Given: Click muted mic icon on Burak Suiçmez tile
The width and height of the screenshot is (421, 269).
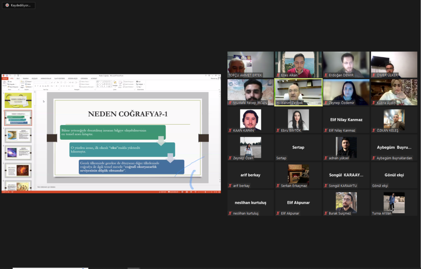Looking at the screenshot, I should point(326,213).
